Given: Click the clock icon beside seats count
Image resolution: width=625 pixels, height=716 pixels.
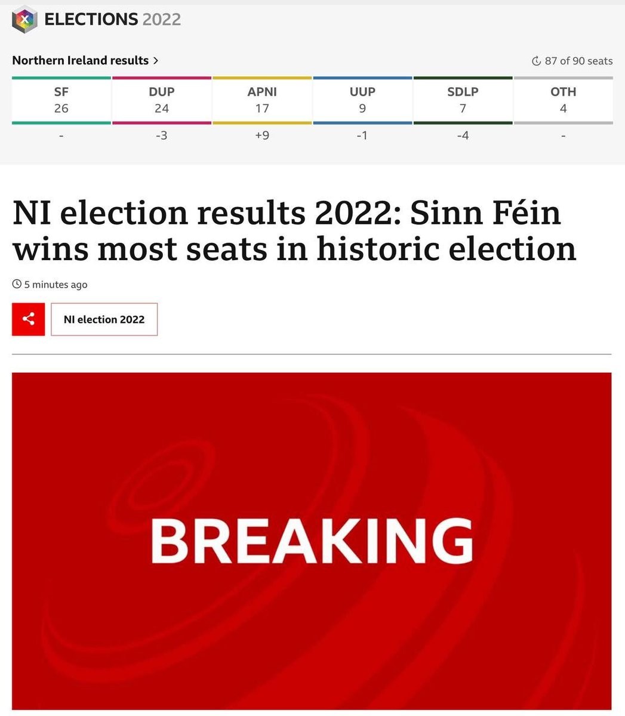Looking at the screenshot, I should coord(536,61).
